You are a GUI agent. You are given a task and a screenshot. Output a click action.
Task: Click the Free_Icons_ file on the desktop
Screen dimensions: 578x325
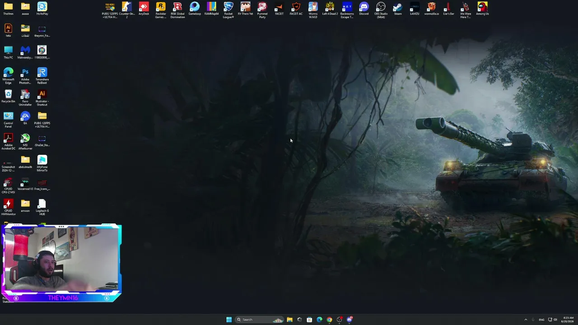coord(42,184)
